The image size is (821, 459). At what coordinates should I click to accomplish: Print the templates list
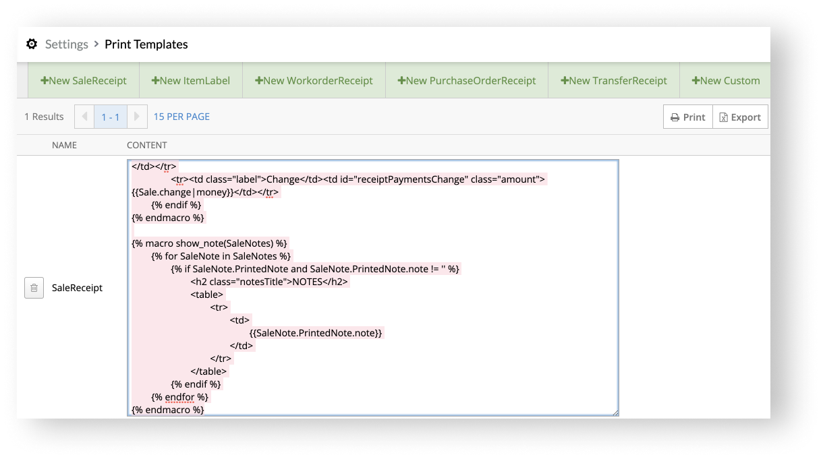pyautogui.click(x=688, y=117)
